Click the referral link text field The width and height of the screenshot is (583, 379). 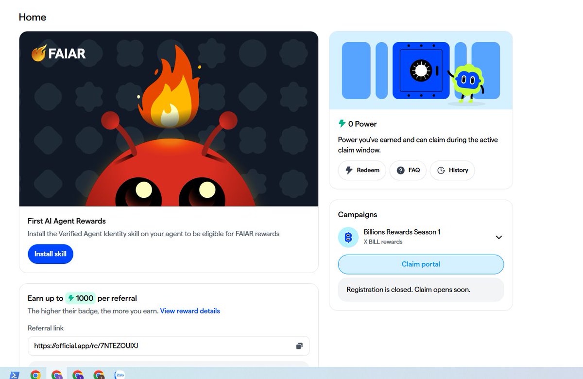[x=169, y=346]
